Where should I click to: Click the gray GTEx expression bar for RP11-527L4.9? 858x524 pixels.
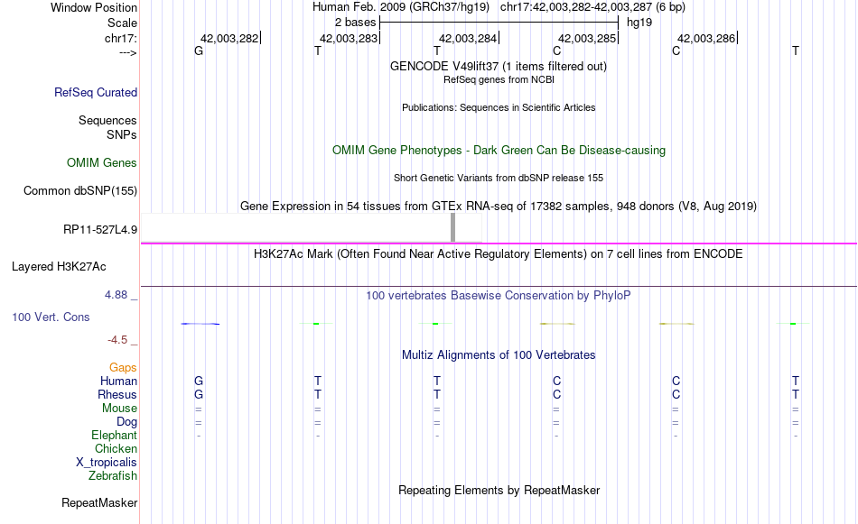tap(452, 227)
